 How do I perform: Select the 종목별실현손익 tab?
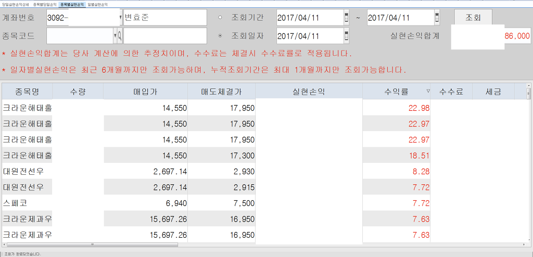coord(72,5)
